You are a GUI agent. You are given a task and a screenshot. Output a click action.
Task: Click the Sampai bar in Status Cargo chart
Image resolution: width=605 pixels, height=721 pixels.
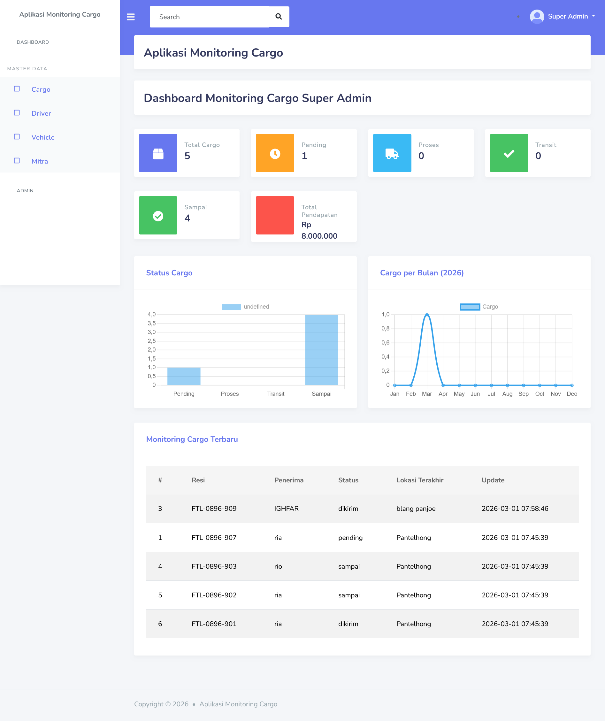click(x=321, y=349)
